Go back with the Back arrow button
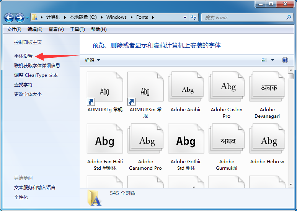The width and height of the screenshot is (297, 211). (9, 18)
